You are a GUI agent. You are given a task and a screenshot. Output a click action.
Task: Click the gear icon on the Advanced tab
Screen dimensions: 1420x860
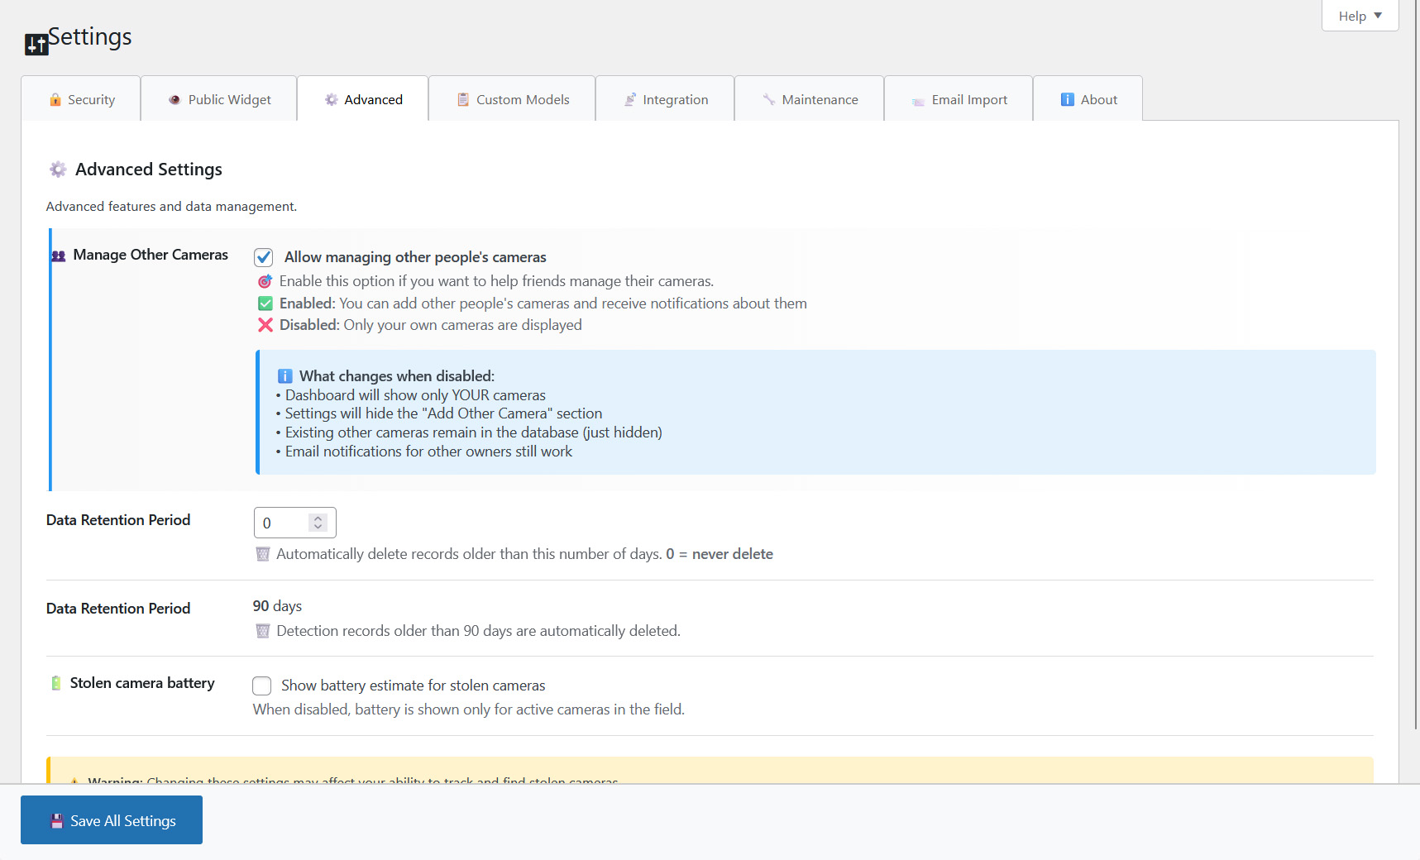click(330, 99)
